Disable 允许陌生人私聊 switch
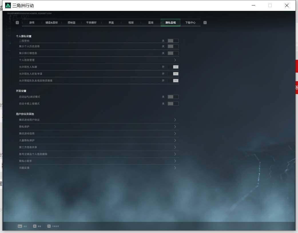This screenshot has width=298, height=233. [x=173, y=67]
